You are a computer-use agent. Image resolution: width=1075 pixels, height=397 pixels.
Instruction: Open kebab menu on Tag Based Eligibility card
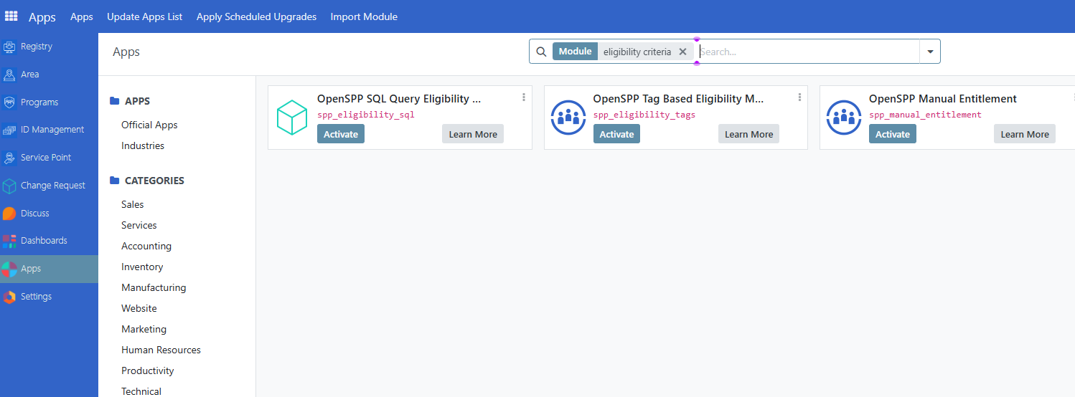799,97
